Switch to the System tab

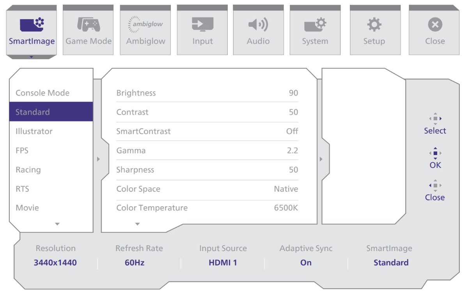[315, 30]
